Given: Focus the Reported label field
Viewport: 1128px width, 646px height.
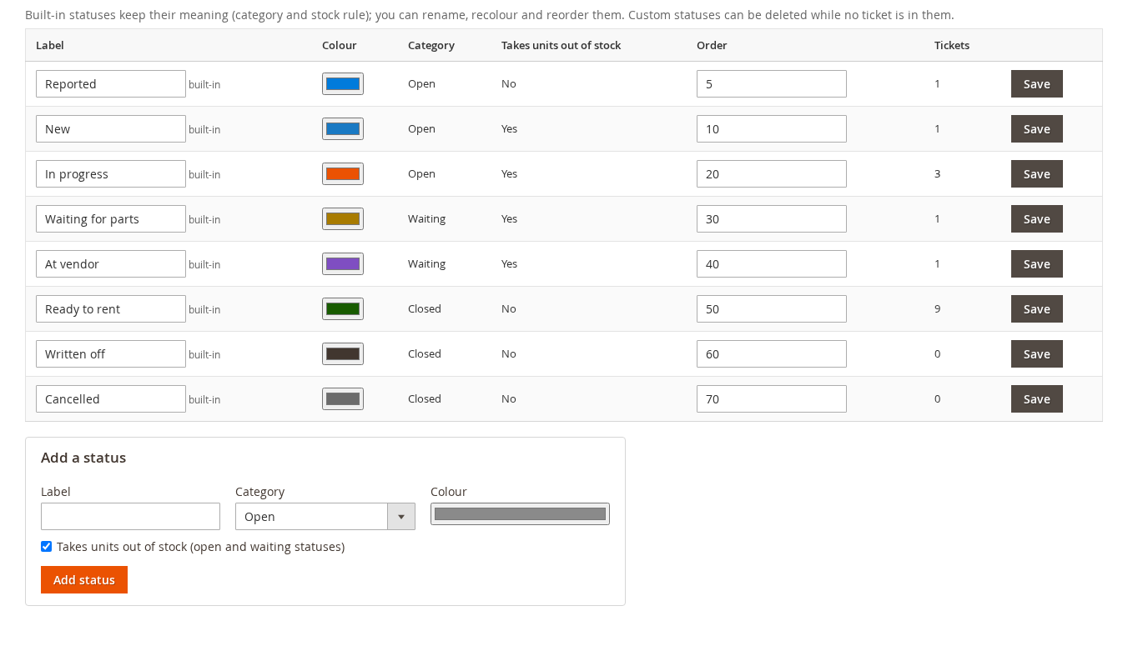Looking at the screenshot, I should pyautogui.click(x=111, y=84).
